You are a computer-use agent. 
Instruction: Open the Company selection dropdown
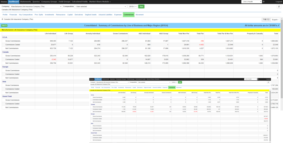(40, 6)
